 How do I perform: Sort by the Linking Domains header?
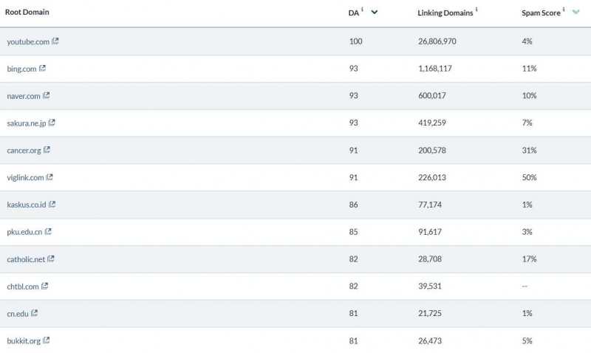click(445, 13)
